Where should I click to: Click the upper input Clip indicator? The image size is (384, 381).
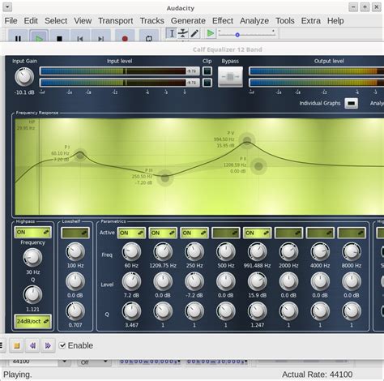click(x=207, y=71)
